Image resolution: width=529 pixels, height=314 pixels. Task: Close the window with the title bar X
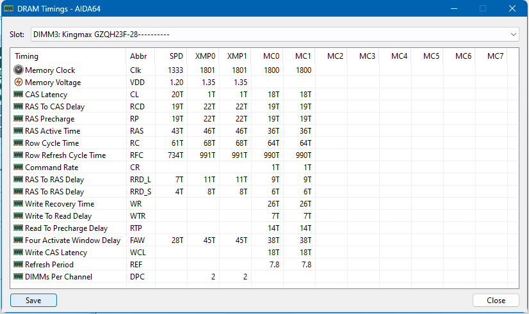point(512,8)
